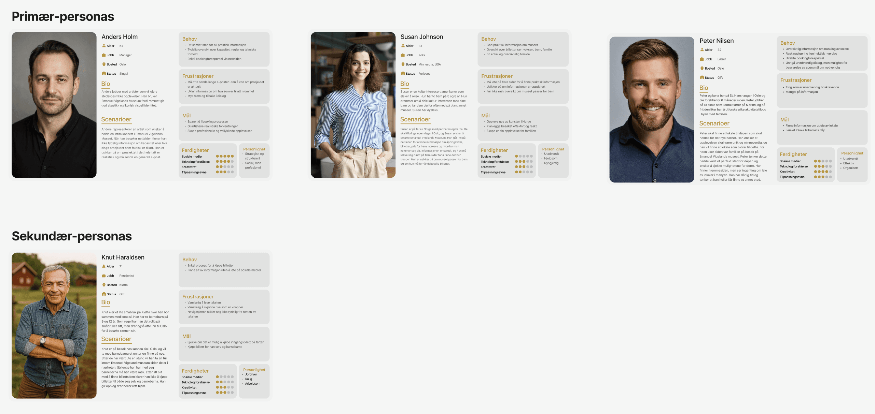
Task: Select the location pin beside Peter Nilsen's Bosted
Action: [703, 68]
